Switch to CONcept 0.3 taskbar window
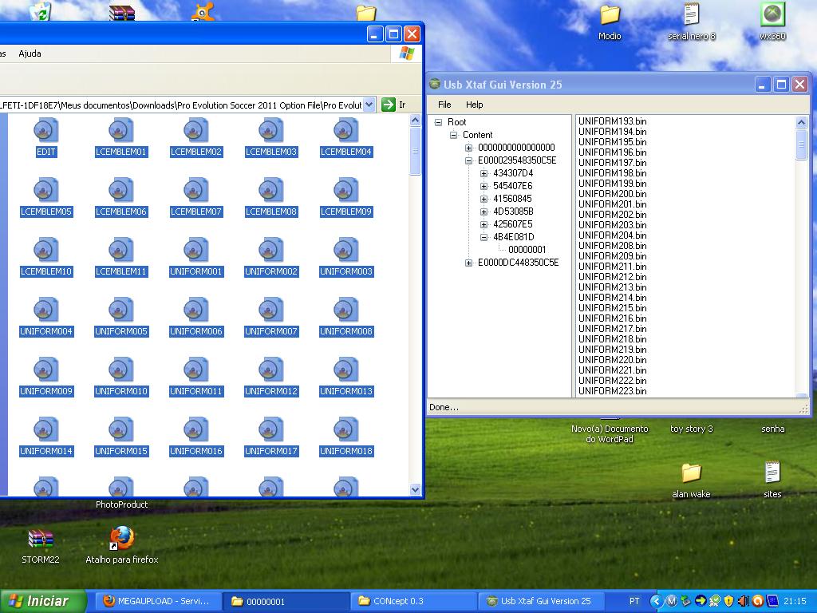The height and width of the screenshot is (613, 817). click(x=414, y=601)
